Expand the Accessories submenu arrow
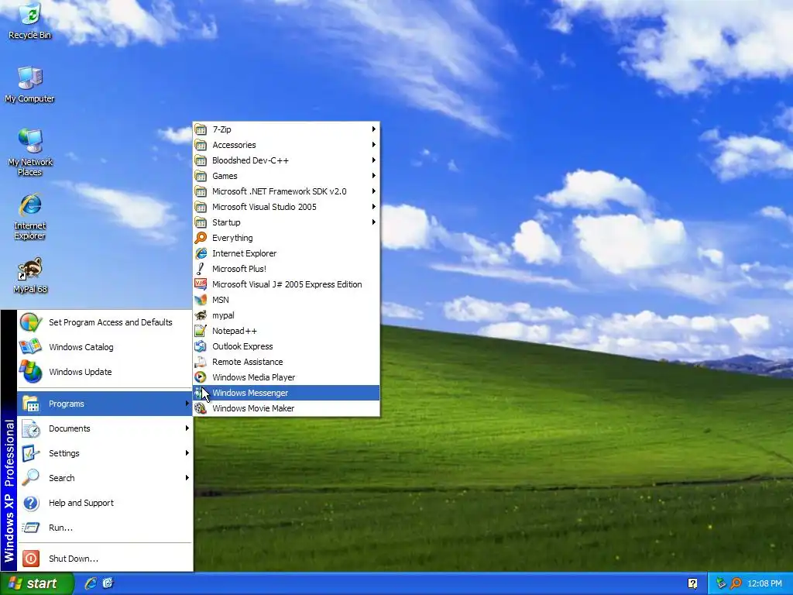Image resolution: width=793 pixels, height=595 pixels. click(374, 145)
